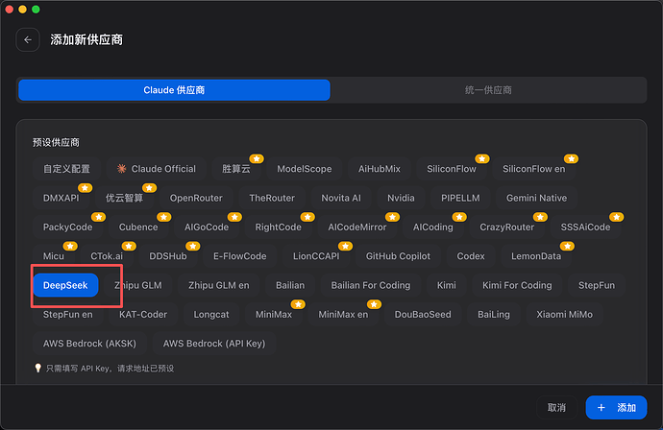Image resolution: width=663 pixels, height=430 pixels.
Task: Select the 自定义配置 preset
Action: [66, 169]
